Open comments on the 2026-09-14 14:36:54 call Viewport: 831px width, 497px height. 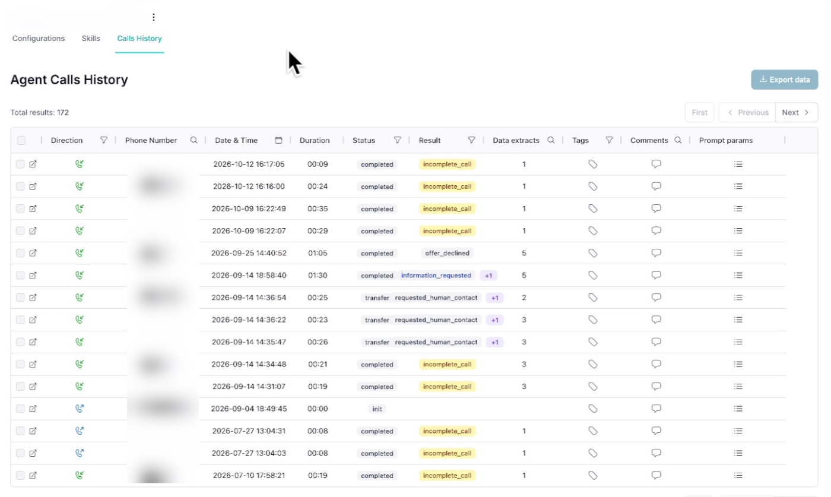point(656,297)
